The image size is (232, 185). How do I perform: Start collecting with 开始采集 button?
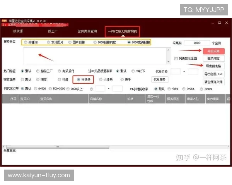[x=214, y=51]
